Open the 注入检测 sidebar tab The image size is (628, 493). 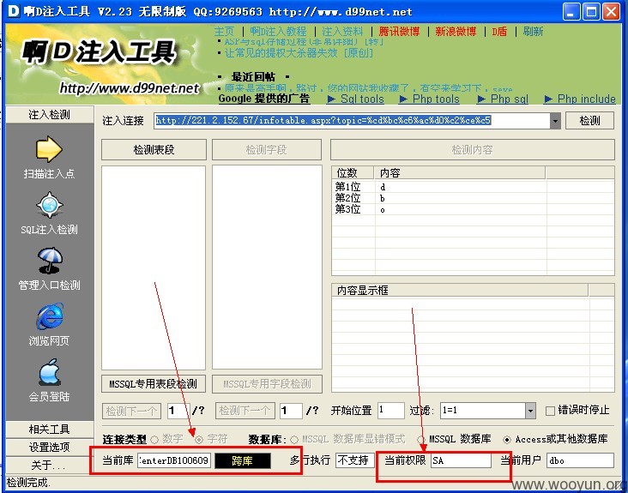[50, 115]
